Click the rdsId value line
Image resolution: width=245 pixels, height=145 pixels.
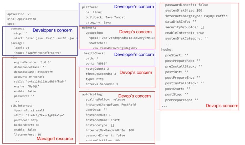[40, 81]
